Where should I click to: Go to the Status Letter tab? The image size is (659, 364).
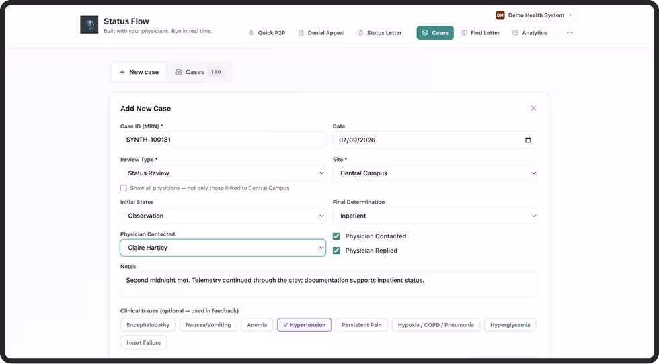pos(379,33)
